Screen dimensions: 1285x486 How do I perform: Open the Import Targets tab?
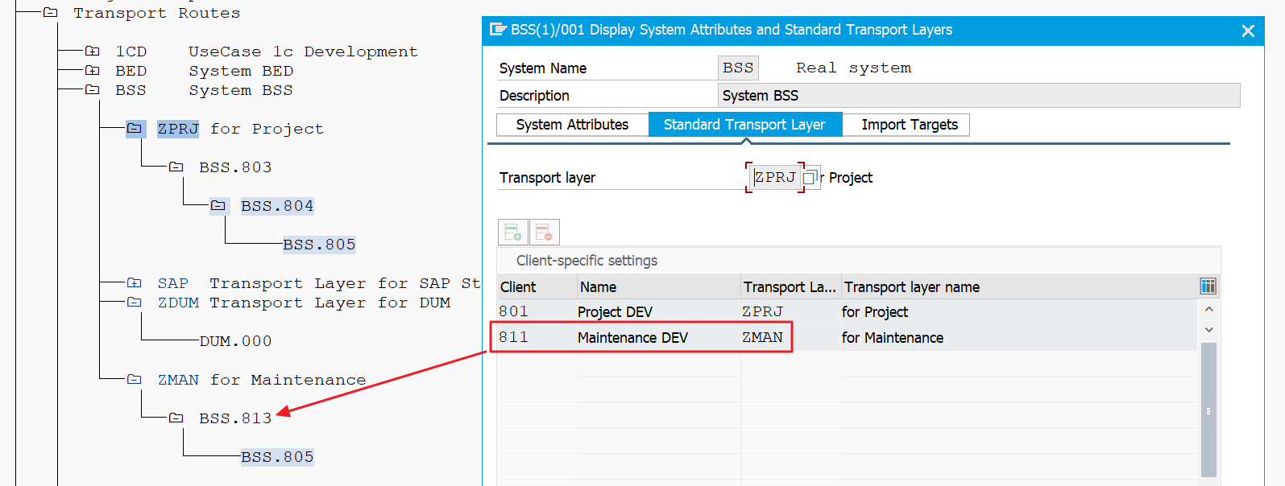pos(909,125)
